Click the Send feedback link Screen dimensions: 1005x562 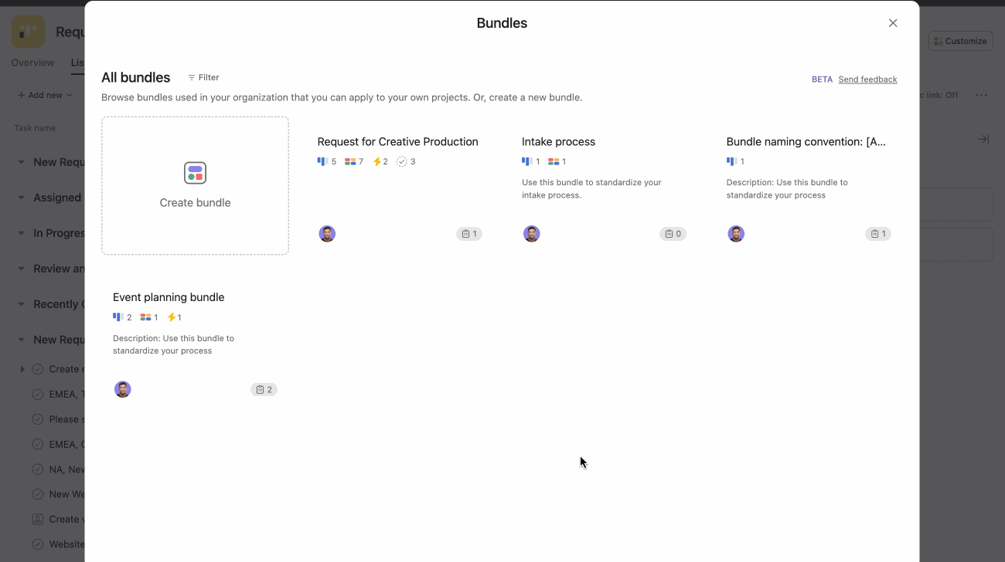pos(867,80)
